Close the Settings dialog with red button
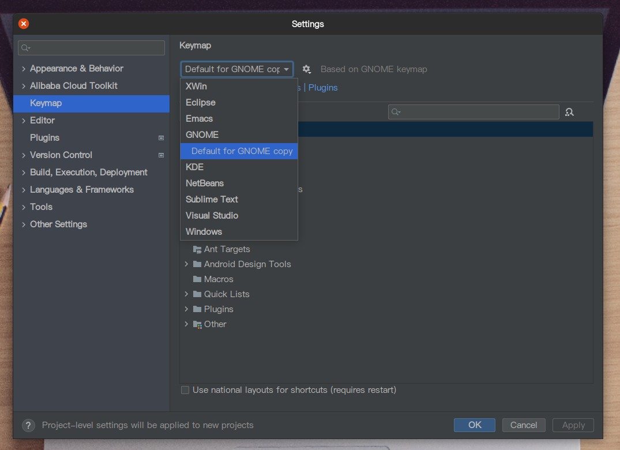The image size is (620, 450). [x=24, y=24]
